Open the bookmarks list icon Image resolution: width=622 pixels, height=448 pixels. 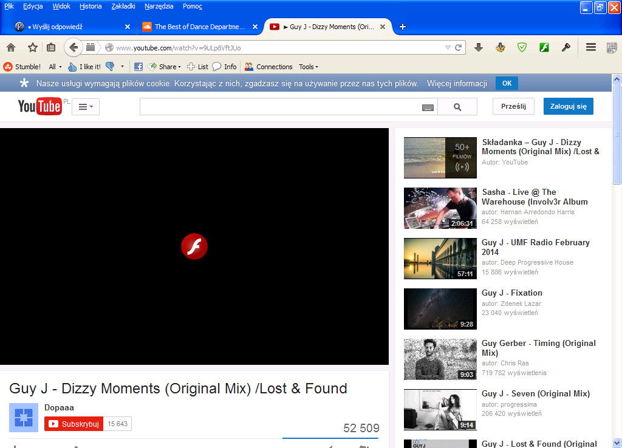pos(51,47)
